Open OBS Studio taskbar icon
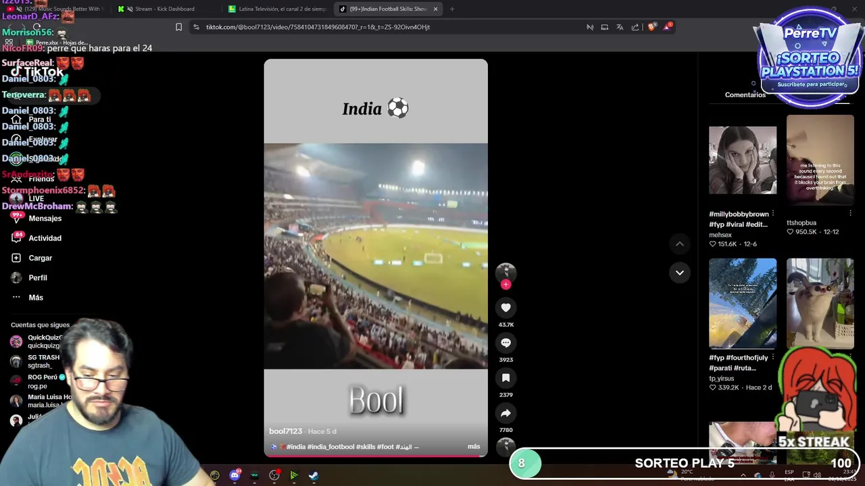The height and width of the screenshot is (486, 865). tap(274, 475)
